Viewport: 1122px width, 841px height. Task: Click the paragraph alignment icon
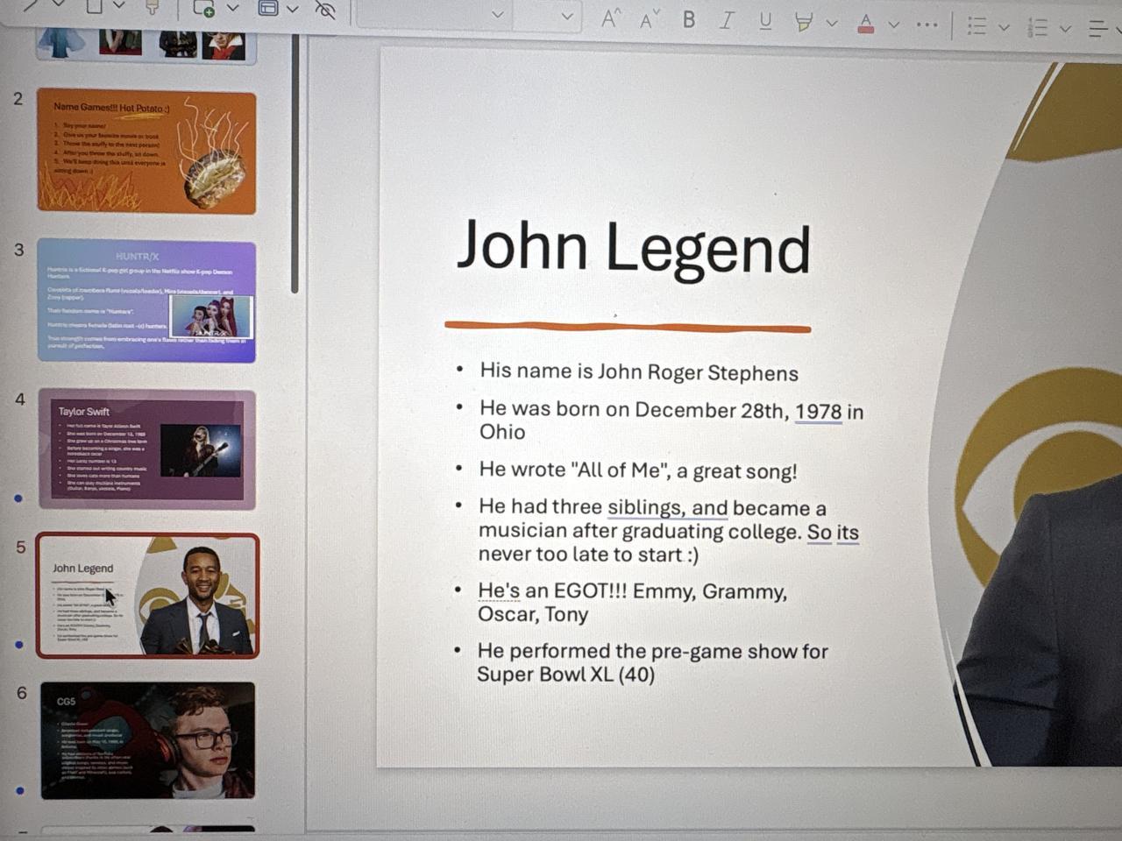pyautogui.click(x=1098, y=29)
